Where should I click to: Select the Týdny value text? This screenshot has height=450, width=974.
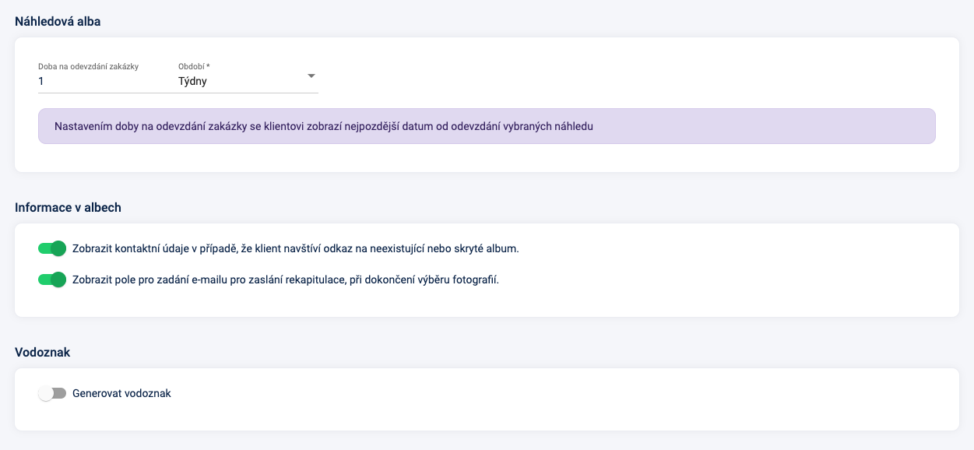click(192, 81)
